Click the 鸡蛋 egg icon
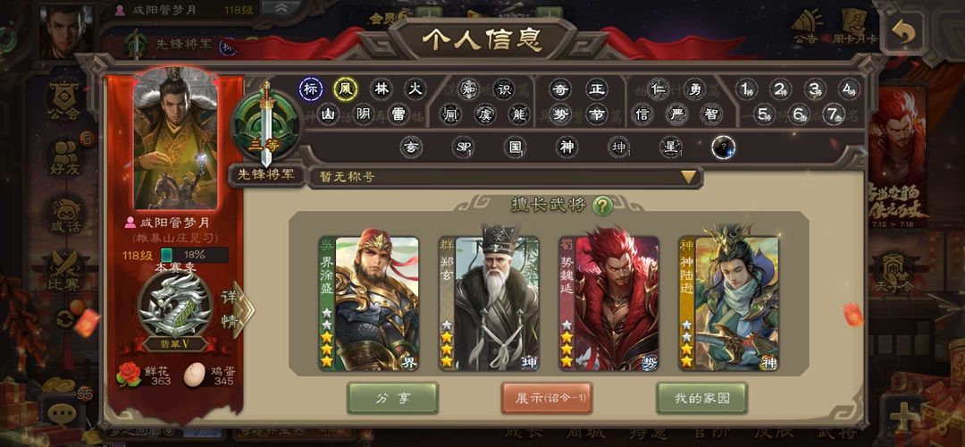Viewport: 965px width, 447px height. point(195,374)
